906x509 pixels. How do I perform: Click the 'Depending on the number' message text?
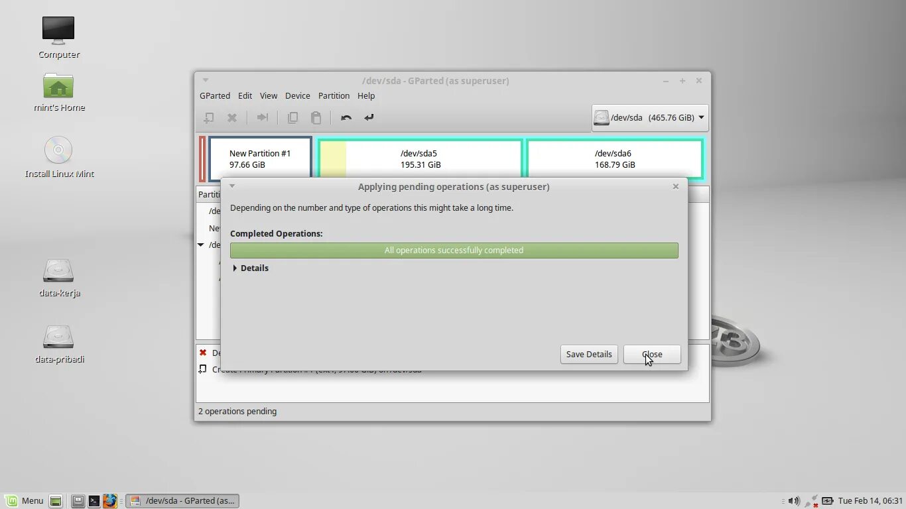coord(371,207)
